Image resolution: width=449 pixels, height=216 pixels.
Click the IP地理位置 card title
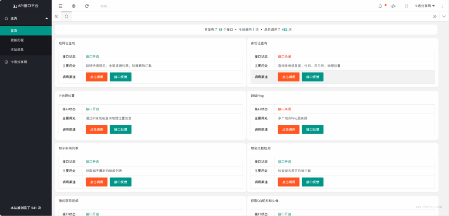[67, 96]
